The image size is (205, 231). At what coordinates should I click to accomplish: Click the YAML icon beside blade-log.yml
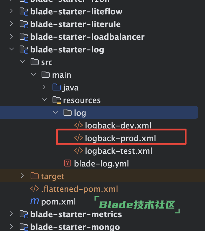point(68,164)
